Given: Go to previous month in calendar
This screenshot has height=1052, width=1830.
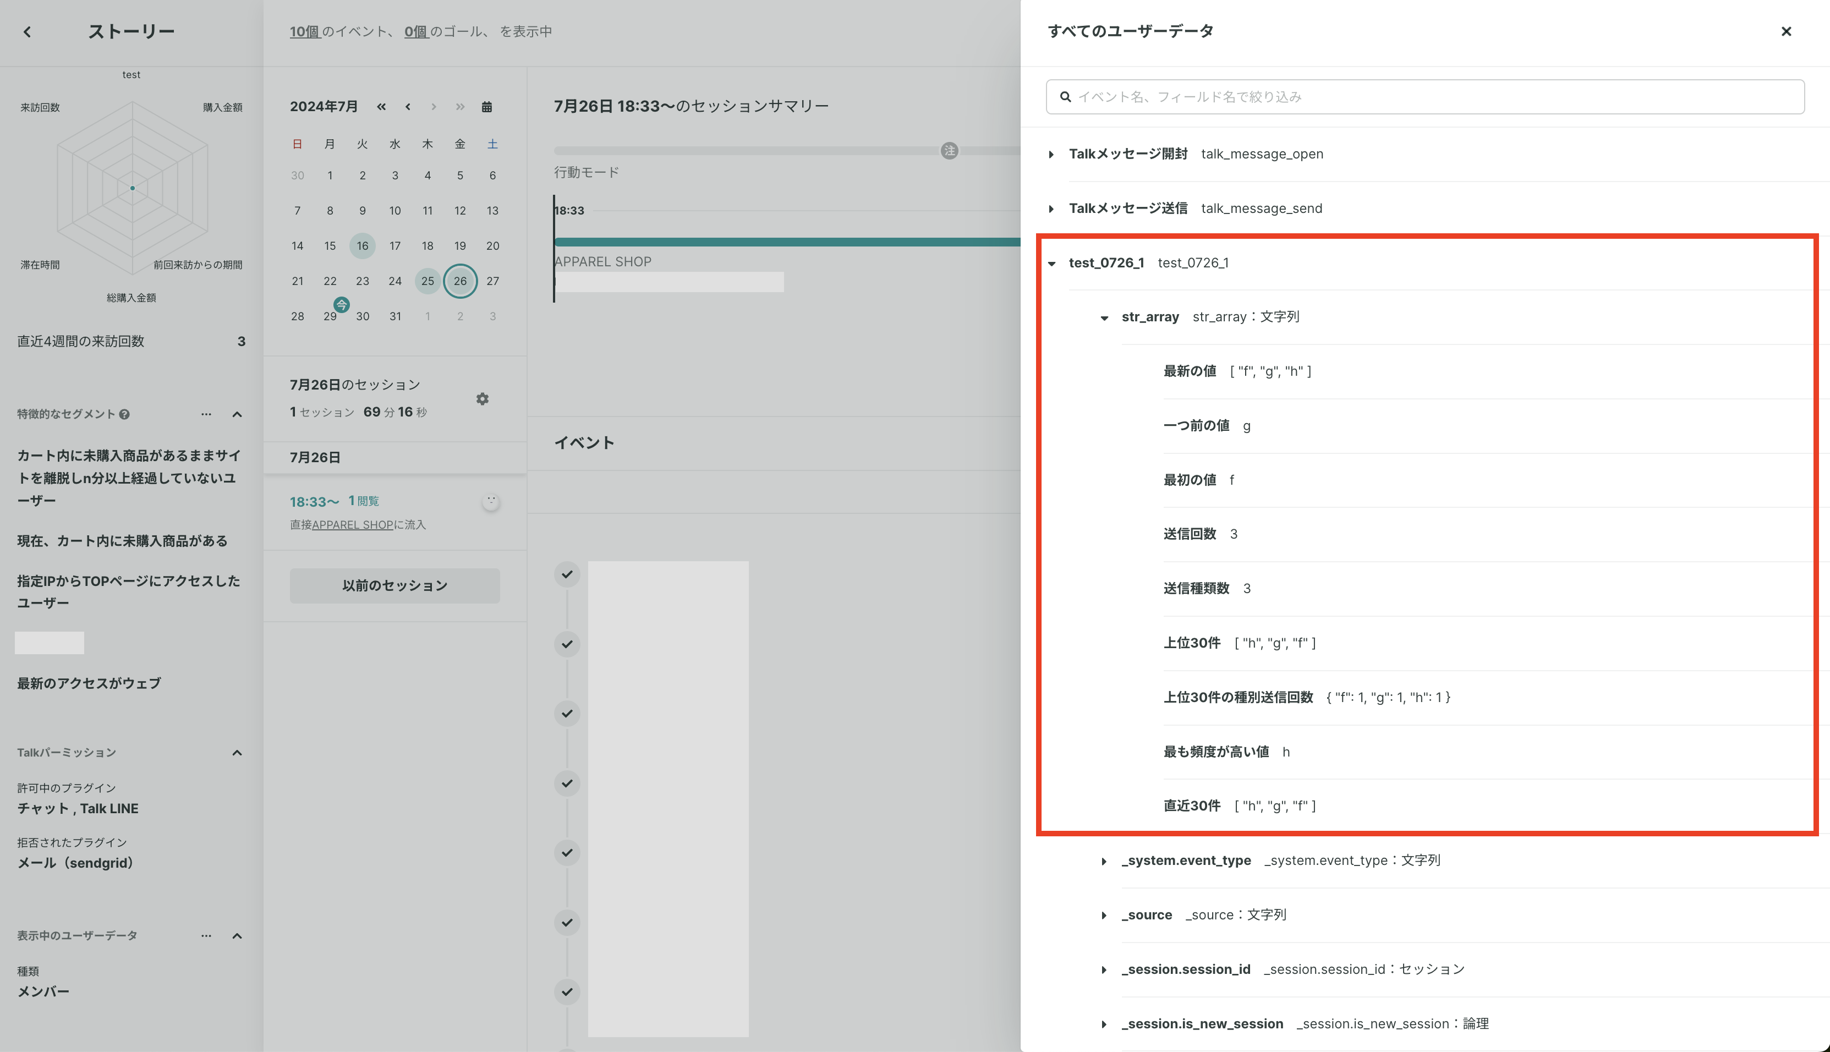Looking at the screenshot, I should click(x=408, y=107).
